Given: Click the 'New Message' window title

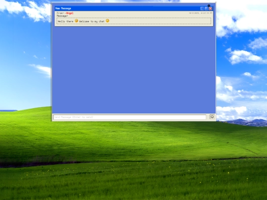Looking at the screenshot, I should 63,8.
